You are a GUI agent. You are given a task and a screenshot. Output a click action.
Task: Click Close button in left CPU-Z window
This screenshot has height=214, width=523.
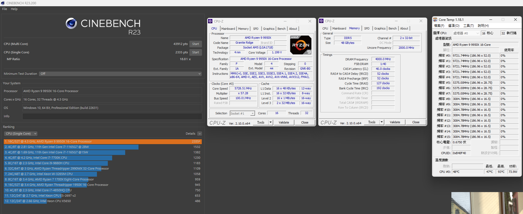pyautogui.click(x=305, y=122)
